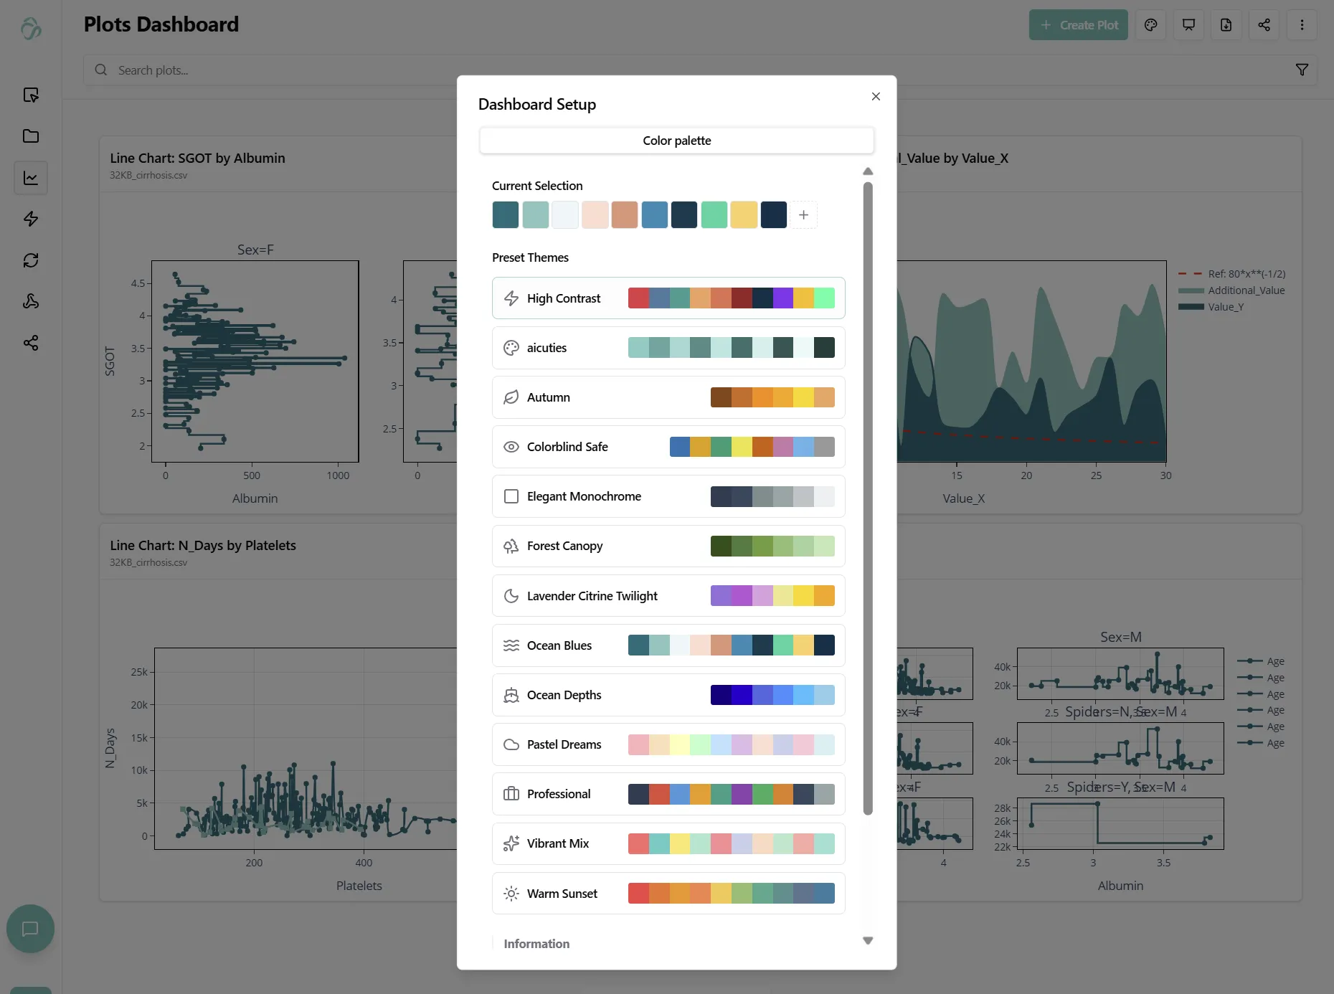Click the refresh icon in the left sidebar
Image resolution: width=1334 pixels, height=994 pixels.
tap(31, 260)
